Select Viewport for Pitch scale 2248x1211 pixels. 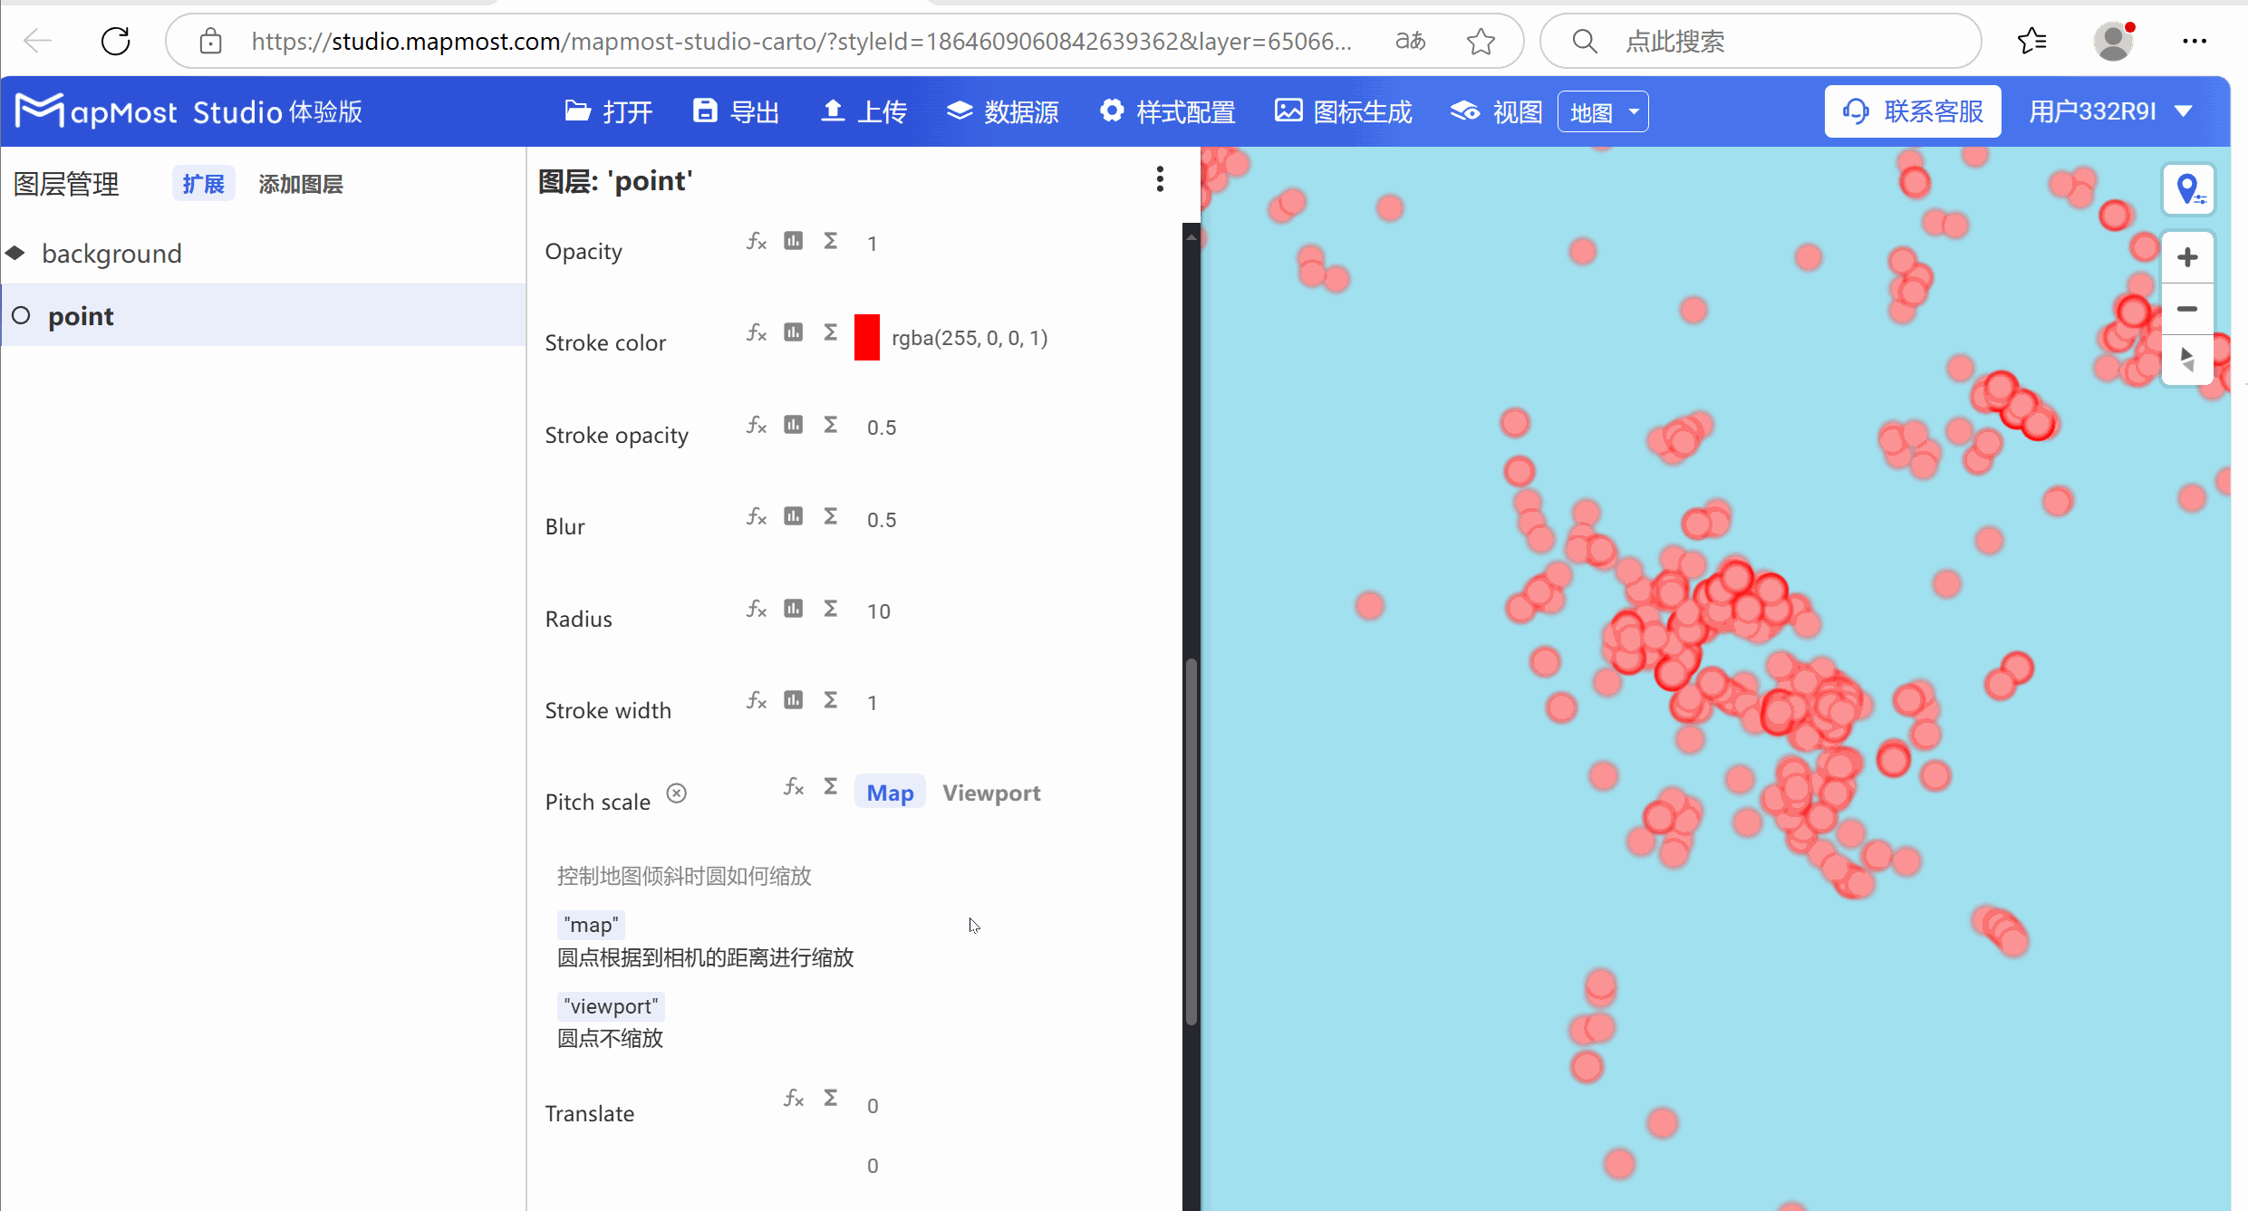click(990, 793)
